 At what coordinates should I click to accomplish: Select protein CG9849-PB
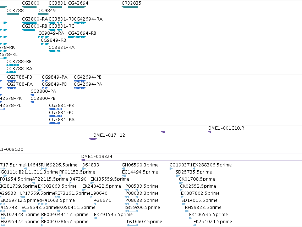45,88
